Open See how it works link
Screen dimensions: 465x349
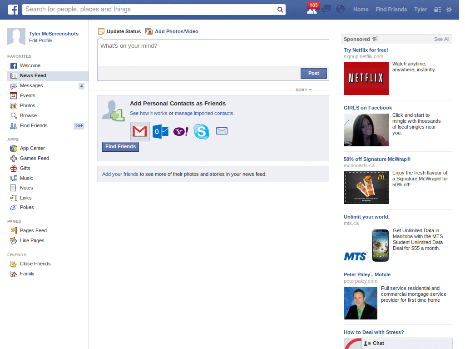[148, 113]
